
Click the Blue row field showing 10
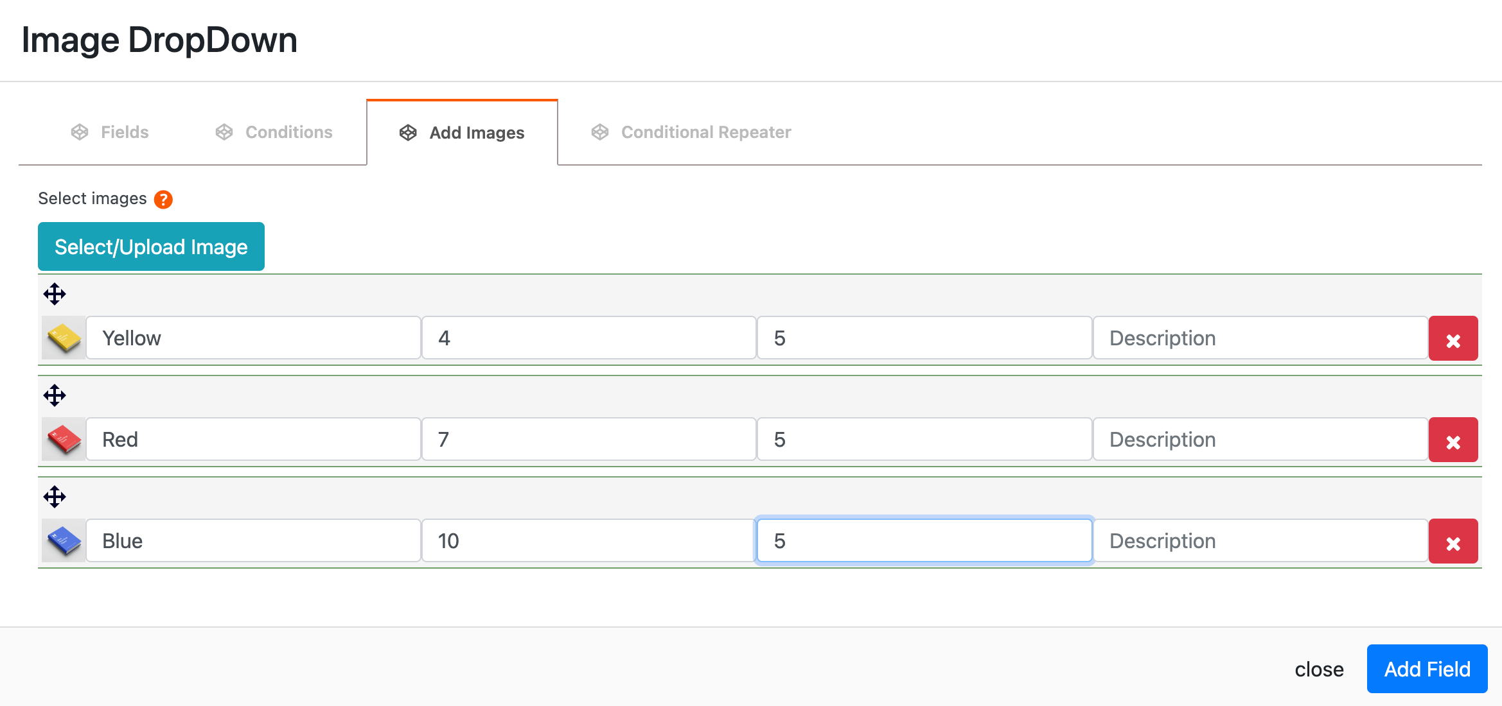[x=588, y=541]
